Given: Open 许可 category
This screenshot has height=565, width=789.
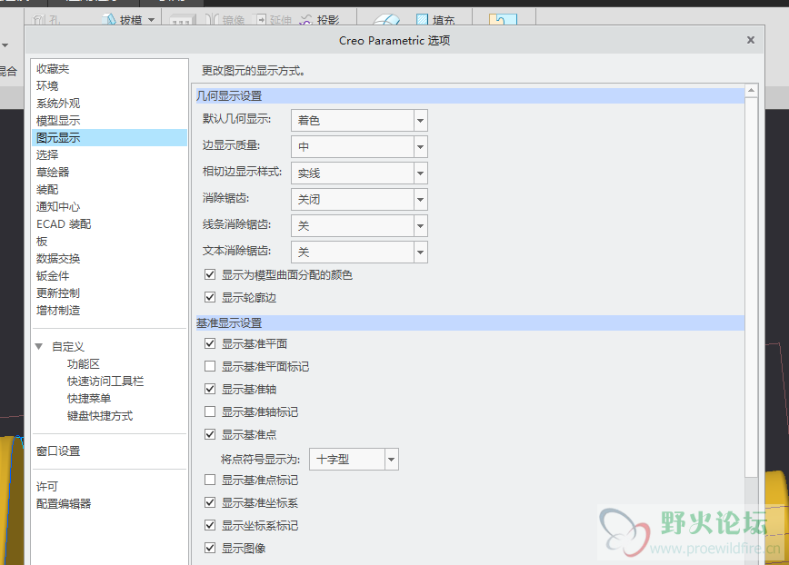Looking at the screenshot, I should coord(47,486).
